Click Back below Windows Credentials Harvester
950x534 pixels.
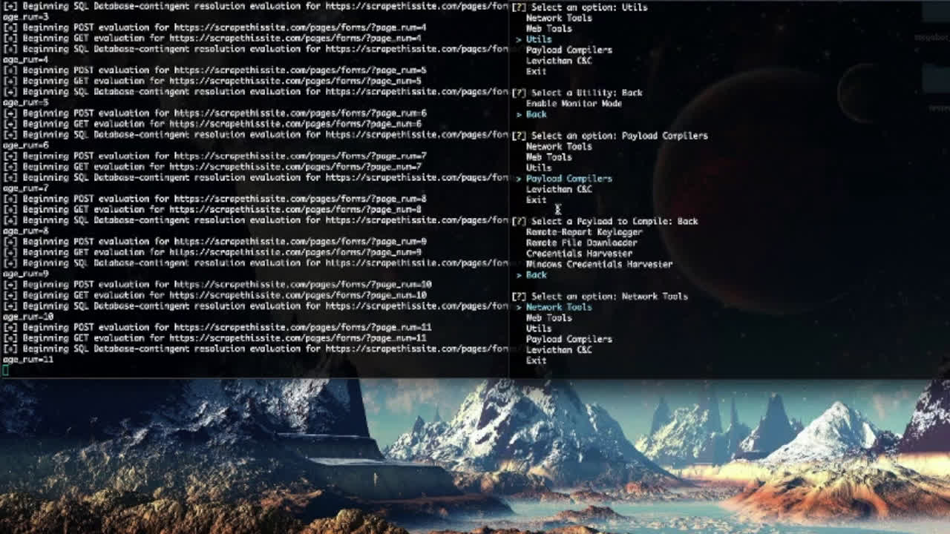[x=536, y=275]
